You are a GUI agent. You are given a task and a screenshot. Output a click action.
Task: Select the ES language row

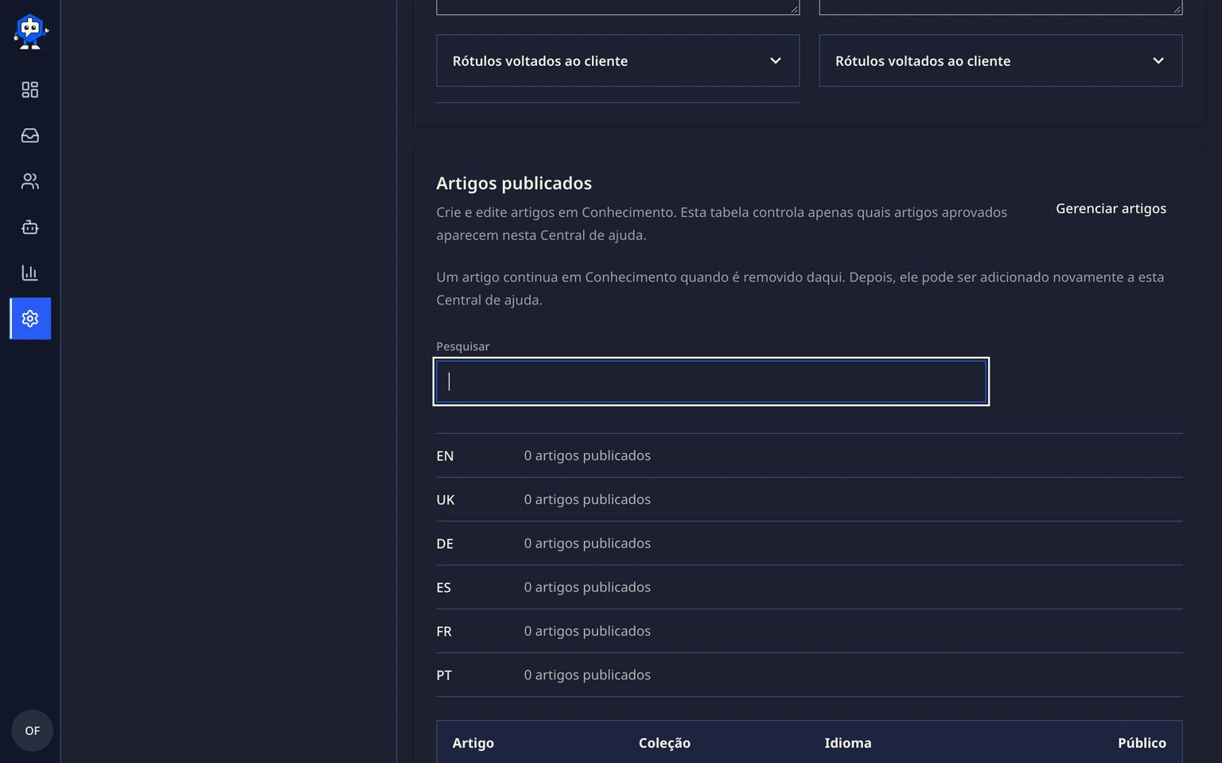point(809,587)
